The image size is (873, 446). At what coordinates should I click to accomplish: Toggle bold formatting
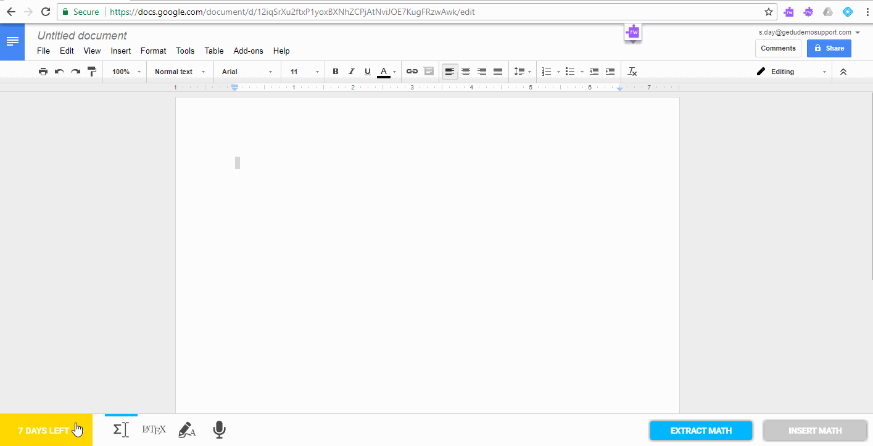click(x=336, y=72)
